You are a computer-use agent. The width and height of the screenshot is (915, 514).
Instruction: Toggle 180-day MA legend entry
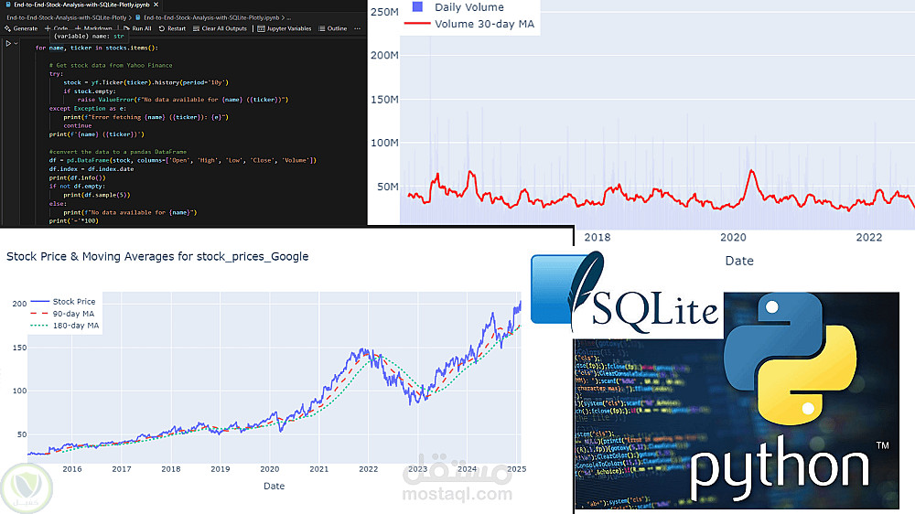tap(65, 326)
